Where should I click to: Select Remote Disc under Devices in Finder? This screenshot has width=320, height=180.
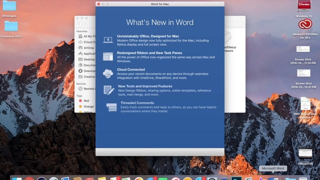coord(87,89)
